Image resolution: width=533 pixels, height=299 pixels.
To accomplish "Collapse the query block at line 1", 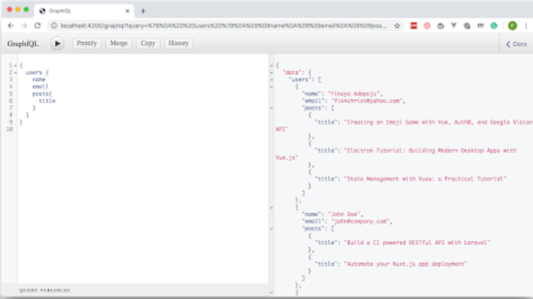I will pyautogui.click(x=16, y=65).
